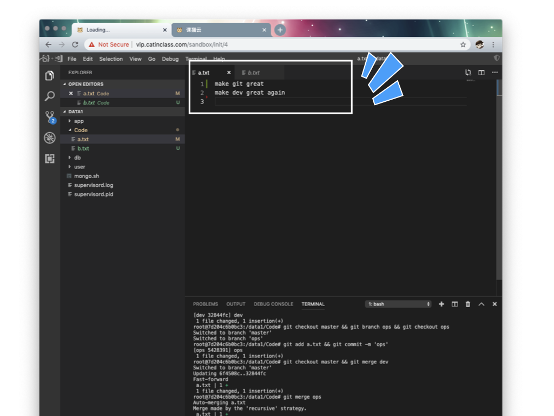Open editor more actions ellipsis menu
This screenshot has width=554, height=416.
click(x=494, y=73)
